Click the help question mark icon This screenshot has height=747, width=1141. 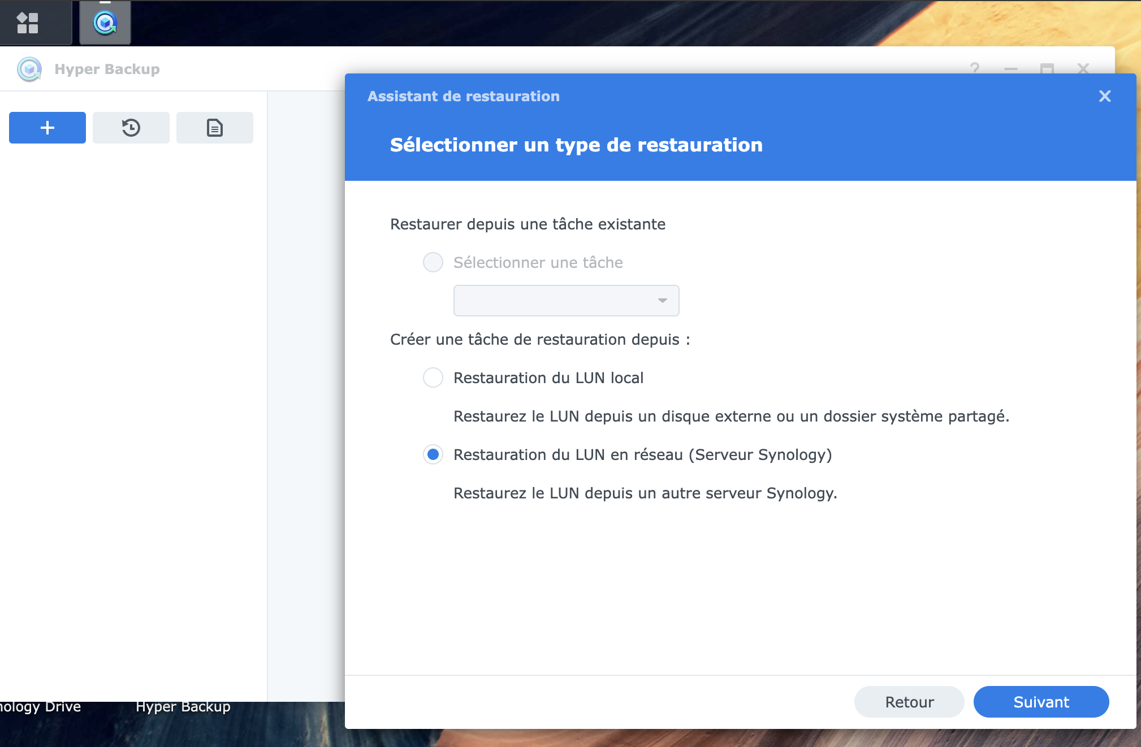[975, 68]
